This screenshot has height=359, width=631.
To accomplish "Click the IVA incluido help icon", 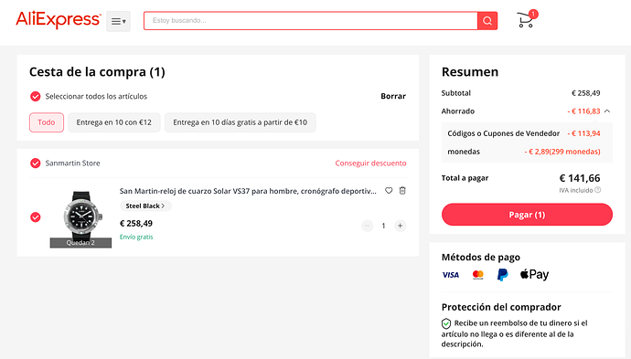I will (x=597, y=190).
